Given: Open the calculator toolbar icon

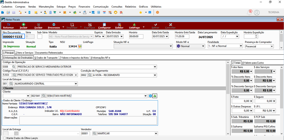Looking at the screenshot, I should click(x=99, y=13).
